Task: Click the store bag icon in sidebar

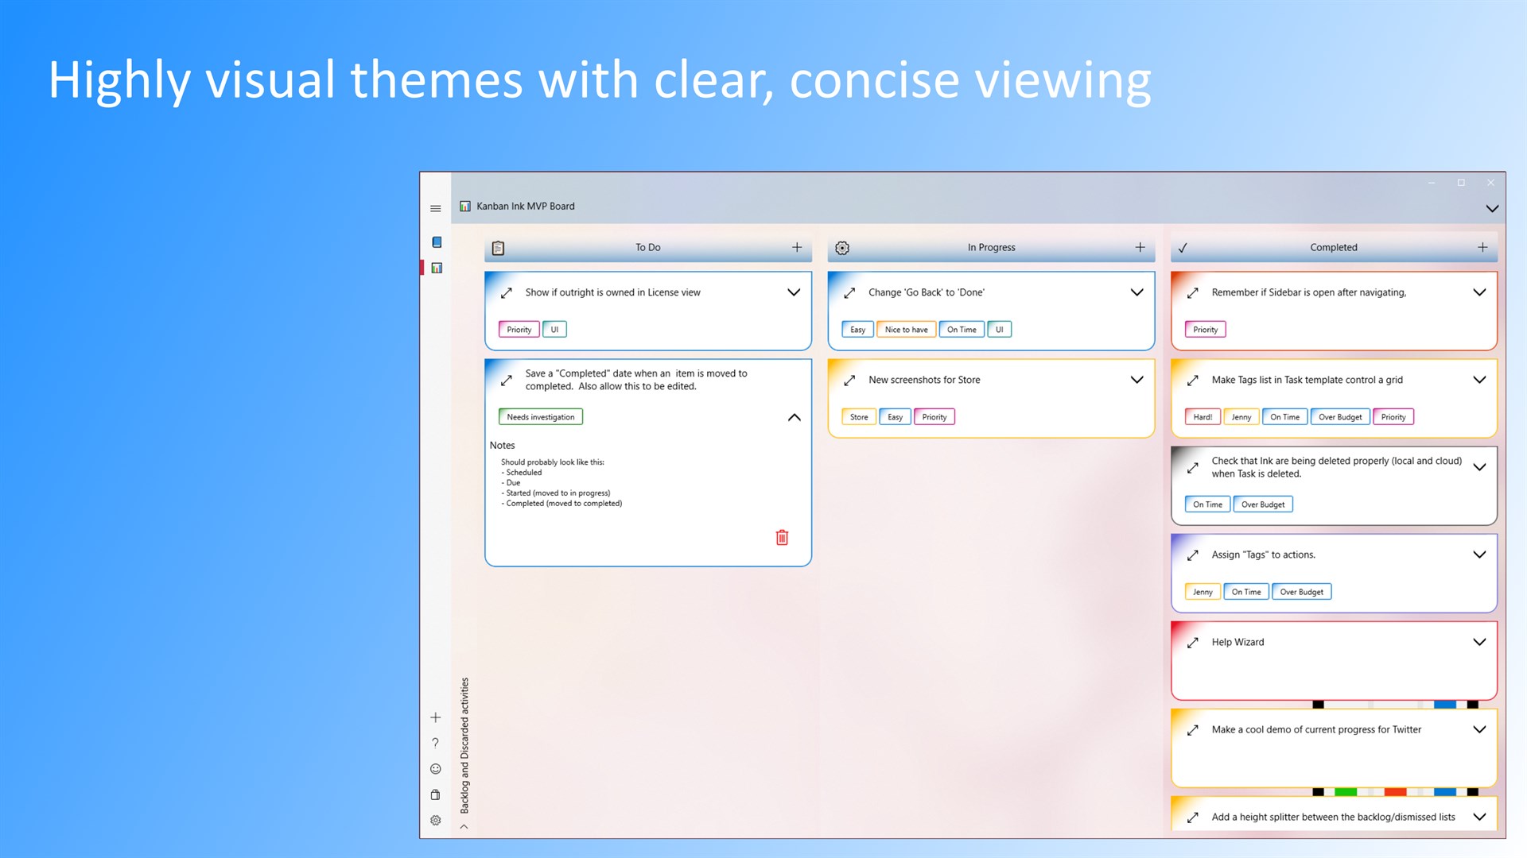Action: coord(435,794)
